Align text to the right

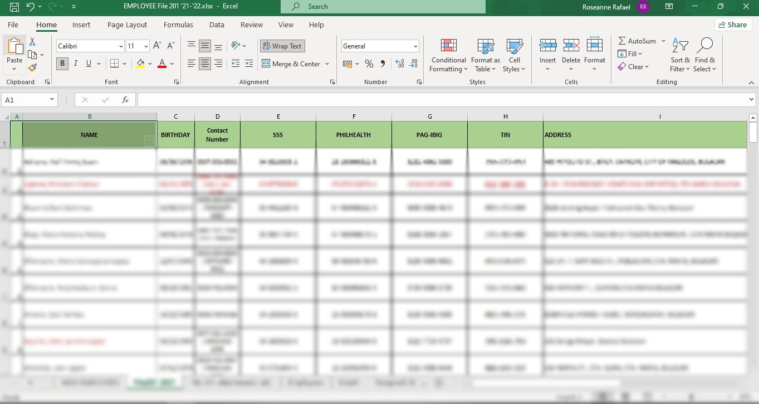[218, 64]
